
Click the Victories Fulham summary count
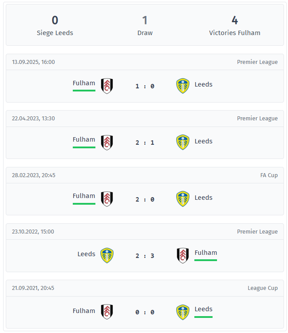(x=235, y=20)
